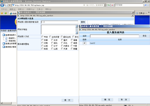Open the 查看 menu
This screenshot has width=150, height=106.
tap(21, 9)
